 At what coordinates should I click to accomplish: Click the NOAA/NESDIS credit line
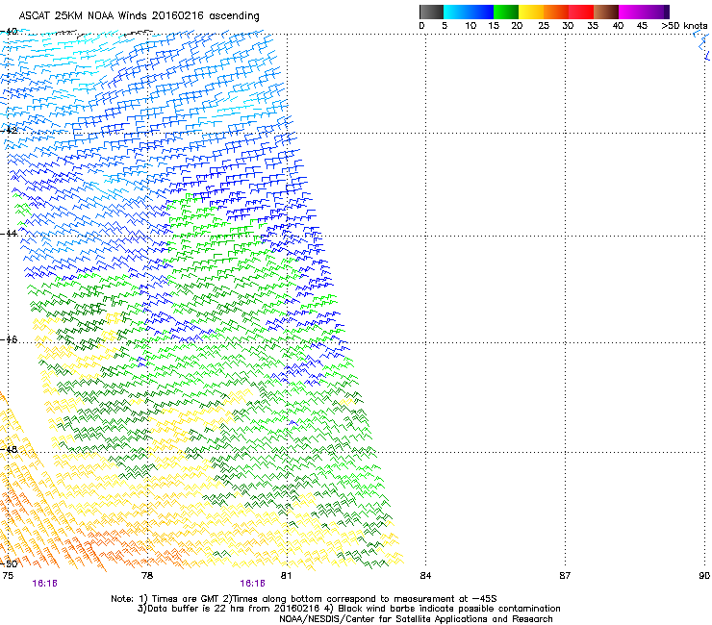pyautogui.click(x=416, y=618)
